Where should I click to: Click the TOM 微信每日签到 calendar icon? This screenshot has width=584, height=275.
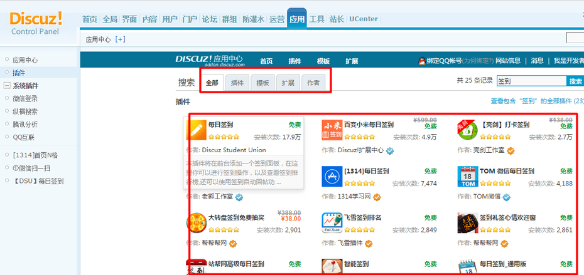pos(467,177)
